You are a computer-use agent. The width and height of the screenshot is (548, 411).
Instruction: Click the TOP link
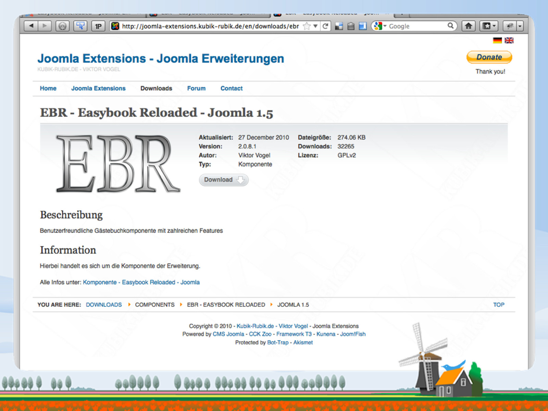pyautogui.click(x=499, y=304)
